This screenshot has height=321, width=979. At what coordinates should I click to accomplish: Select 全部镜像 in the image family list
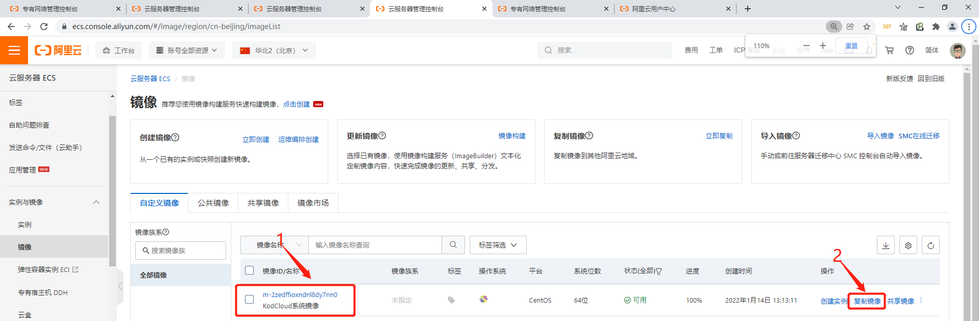point(181,275)
